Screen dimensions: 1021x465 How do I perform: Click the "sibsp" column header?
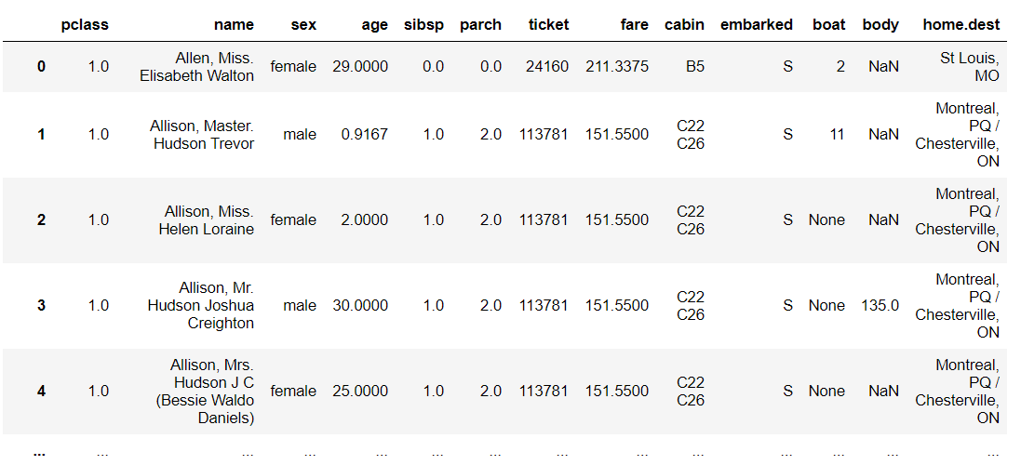click(425, 24)
